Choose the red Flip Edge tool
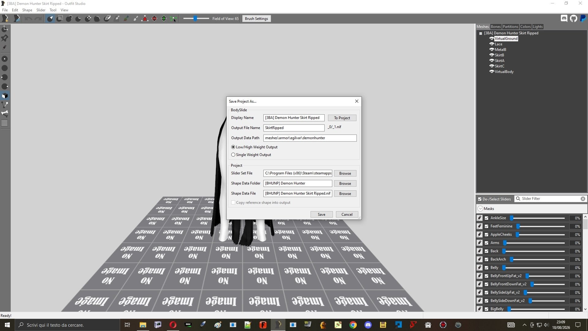Viewport: 588px width, 331px height. [154, 19]
